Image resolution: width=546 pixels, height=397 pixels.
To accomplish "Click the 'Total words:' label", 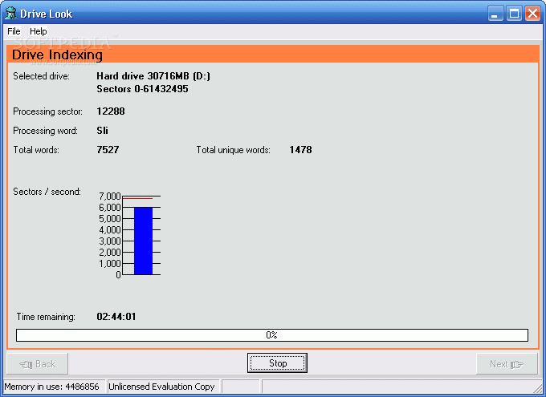I will tap(36, 150).
